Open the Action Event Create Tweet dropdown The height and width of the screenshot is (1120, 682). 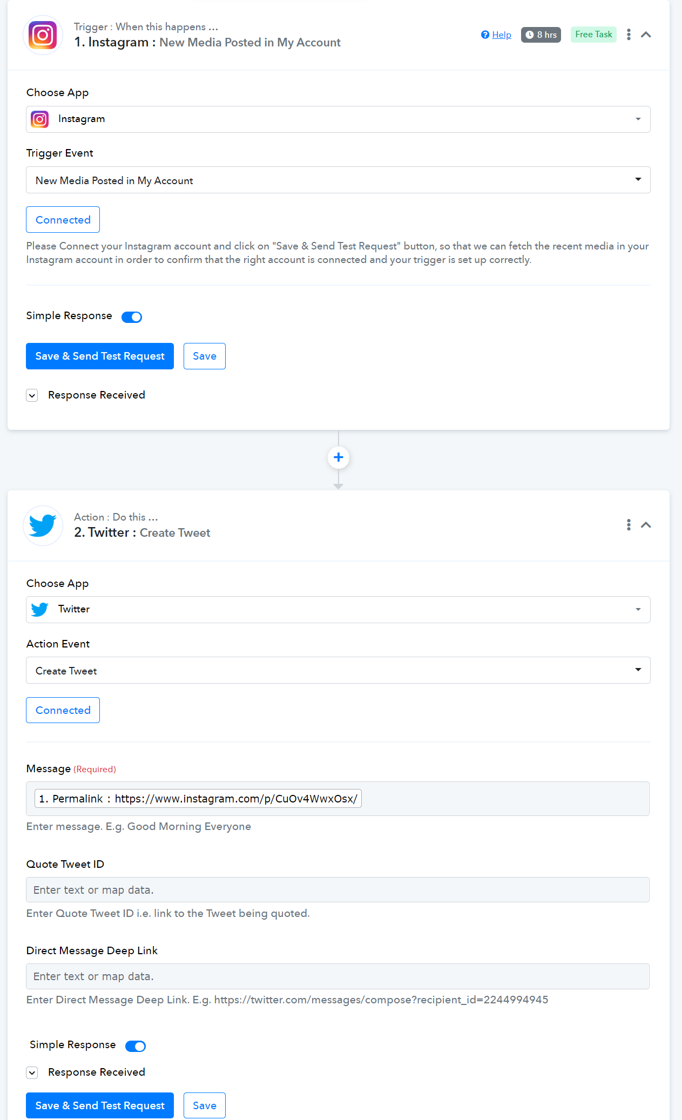338,670
